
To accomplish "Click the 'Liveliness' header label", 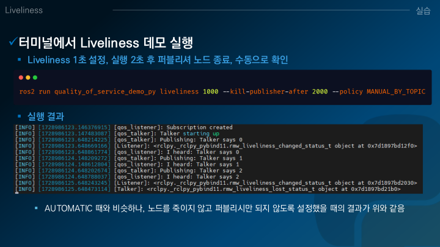I will click(24, 10).
